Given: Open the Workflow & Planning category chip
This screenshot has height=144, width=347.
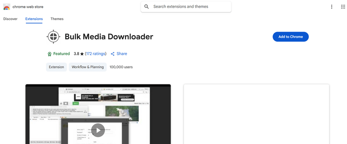Looking at the screenshot, I should 88,67.
